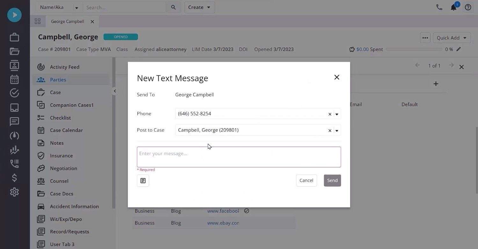Click the $0.00 Spent progress bar

pyautogui.click(x=413, y=49)
